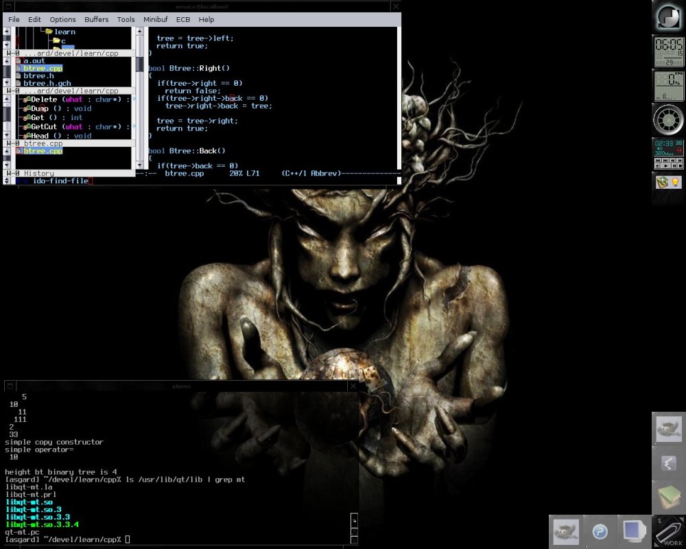Viewport: 686px width, 549px height.
Task: Click the eject button in media dockapp
Action: 657,166
